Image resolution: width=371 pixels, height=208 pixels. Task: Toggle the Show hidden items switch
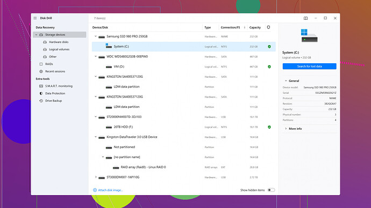coord(271,190)
